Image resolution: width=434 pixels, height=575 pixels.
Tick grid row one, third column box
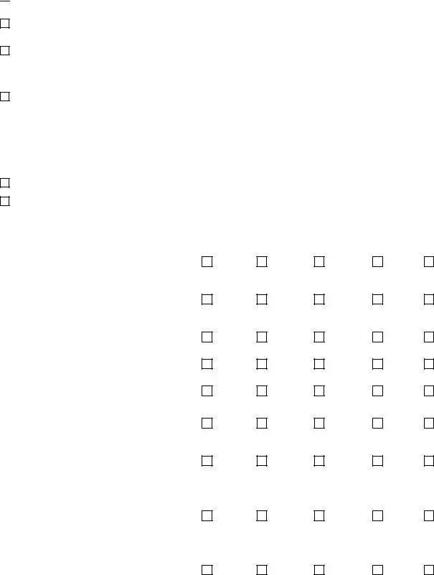point(319,261)
